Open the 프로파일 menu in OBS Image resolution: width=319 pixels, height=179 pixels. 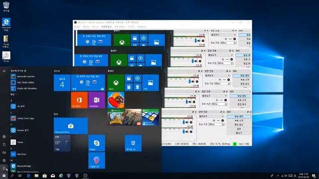(106, 26)
